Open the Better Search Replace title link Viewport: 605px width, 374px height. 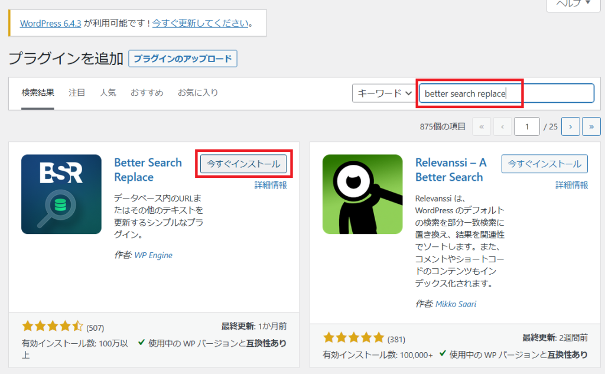click(148, 170)
